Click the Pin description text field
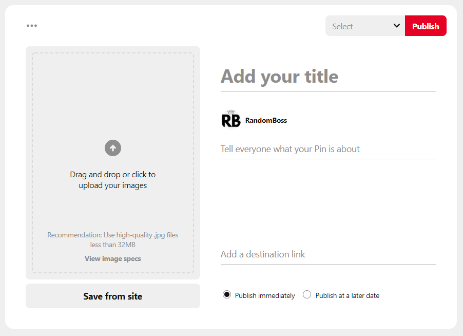The width and height of the screenshot is (463, 336). (329, 149)
